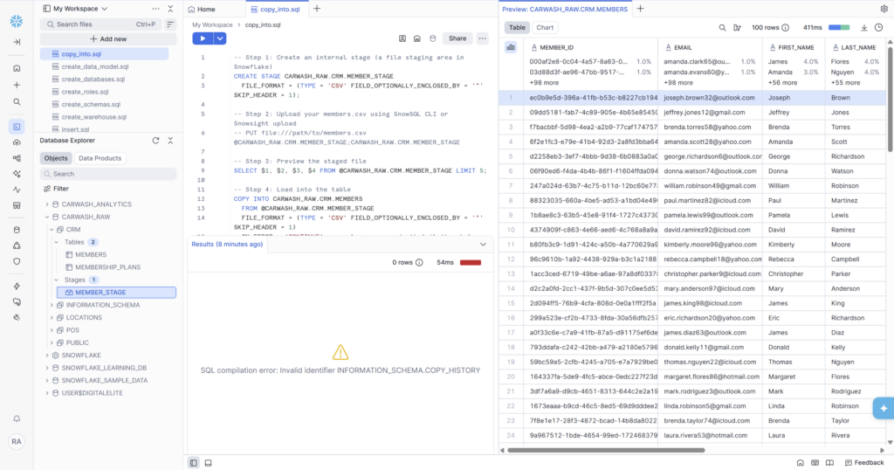Toggle the left sidebar panel visibility
Viewport: 894px width, 470px height.
[x=193, y=462]
